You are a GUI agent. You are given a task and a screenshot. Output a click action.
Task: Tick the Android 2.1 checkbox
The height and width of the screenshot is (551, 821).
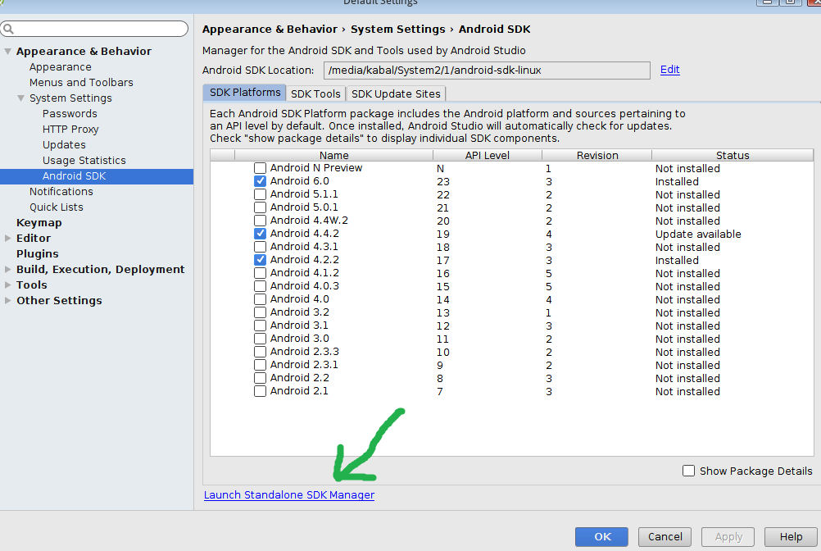click(x=260, y=391)
